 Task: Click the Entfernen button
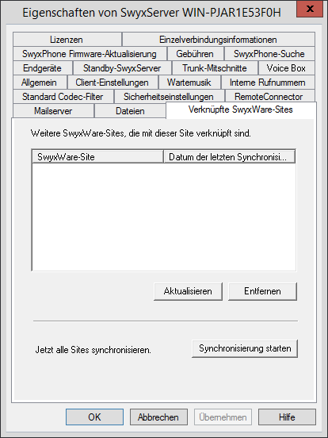click(262, 291)
